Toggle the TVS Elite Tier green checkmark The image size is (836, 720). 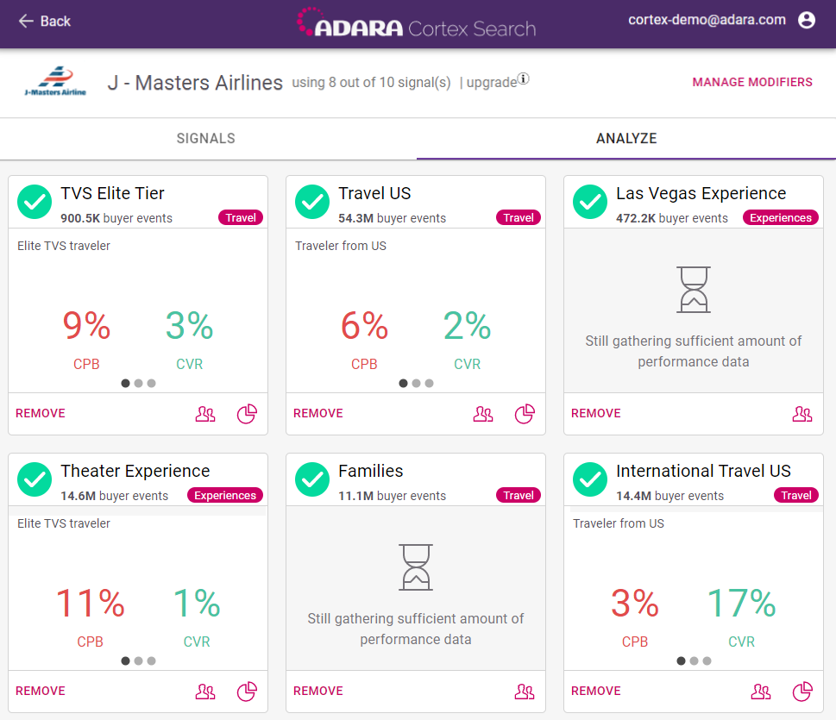[35, 202]
